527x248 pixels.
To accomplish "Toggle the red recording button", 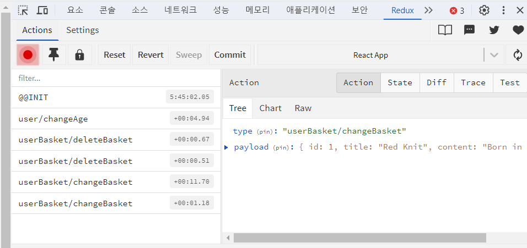I will [28, 54].
